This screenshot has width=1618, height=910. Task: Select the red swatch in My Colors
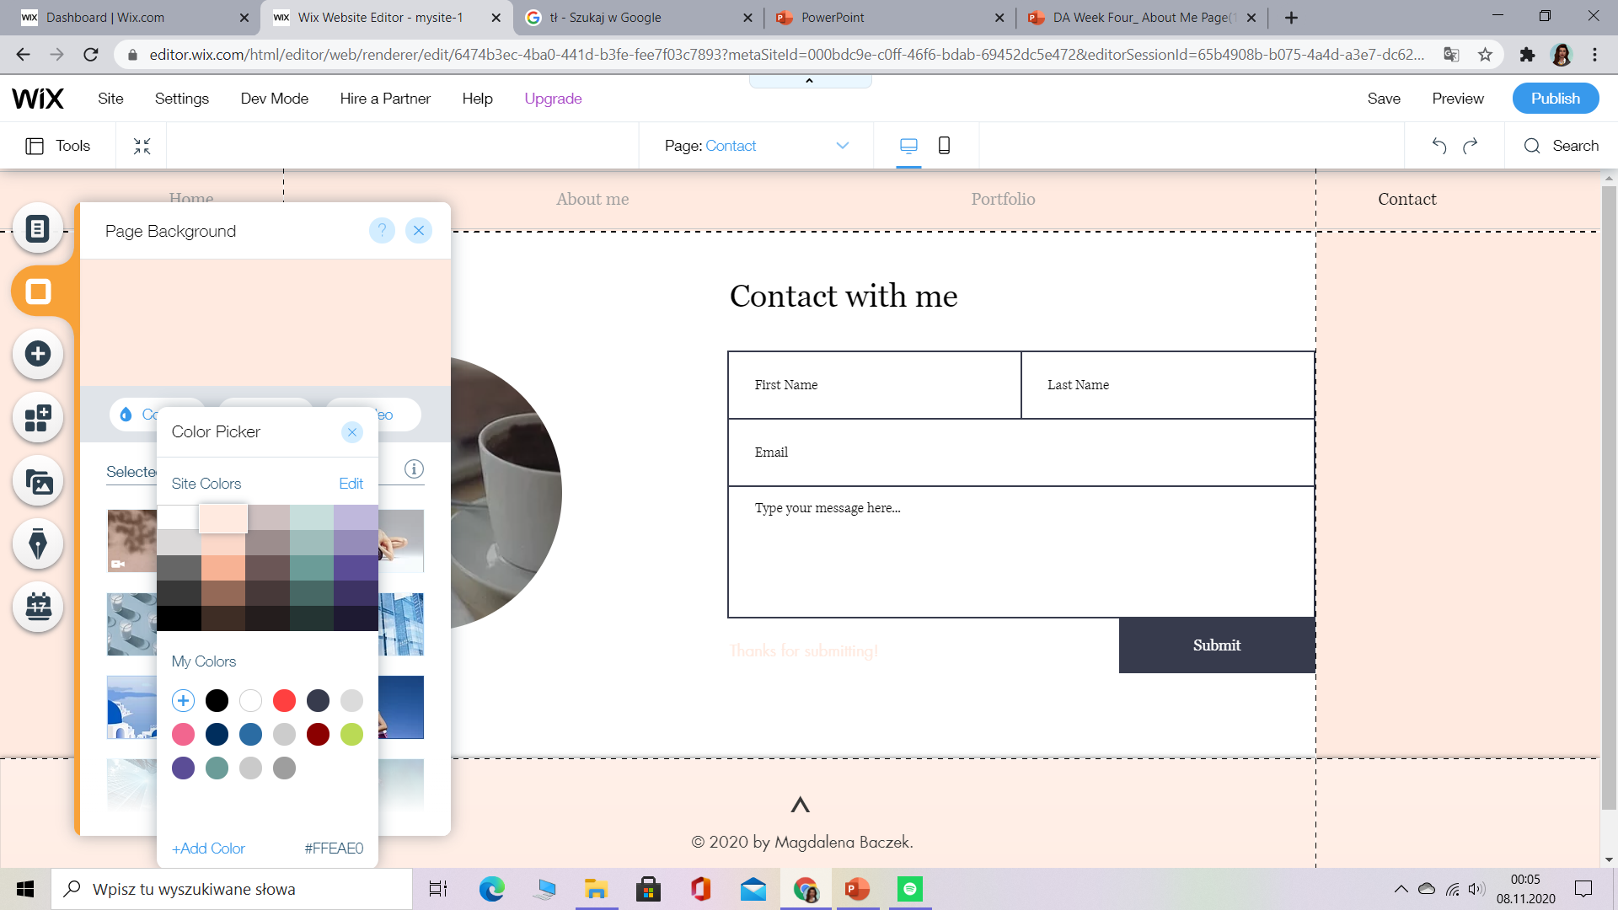[284, 700]
